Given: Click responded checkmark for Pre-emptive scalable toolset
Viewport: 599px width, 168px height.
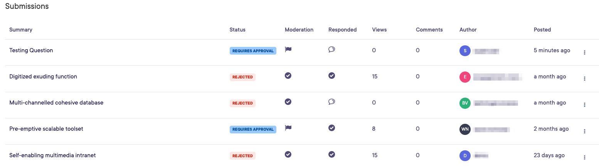Looking at the screenshot, I should click(331, 128).
